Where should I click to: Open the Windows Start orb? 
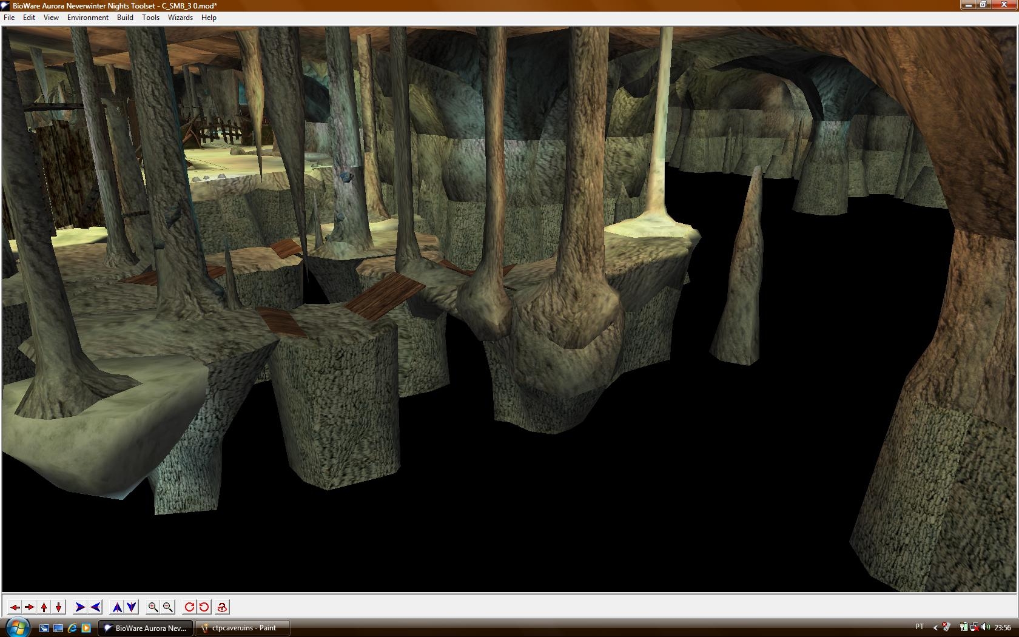pyautogui.click(x=16, y=627)
